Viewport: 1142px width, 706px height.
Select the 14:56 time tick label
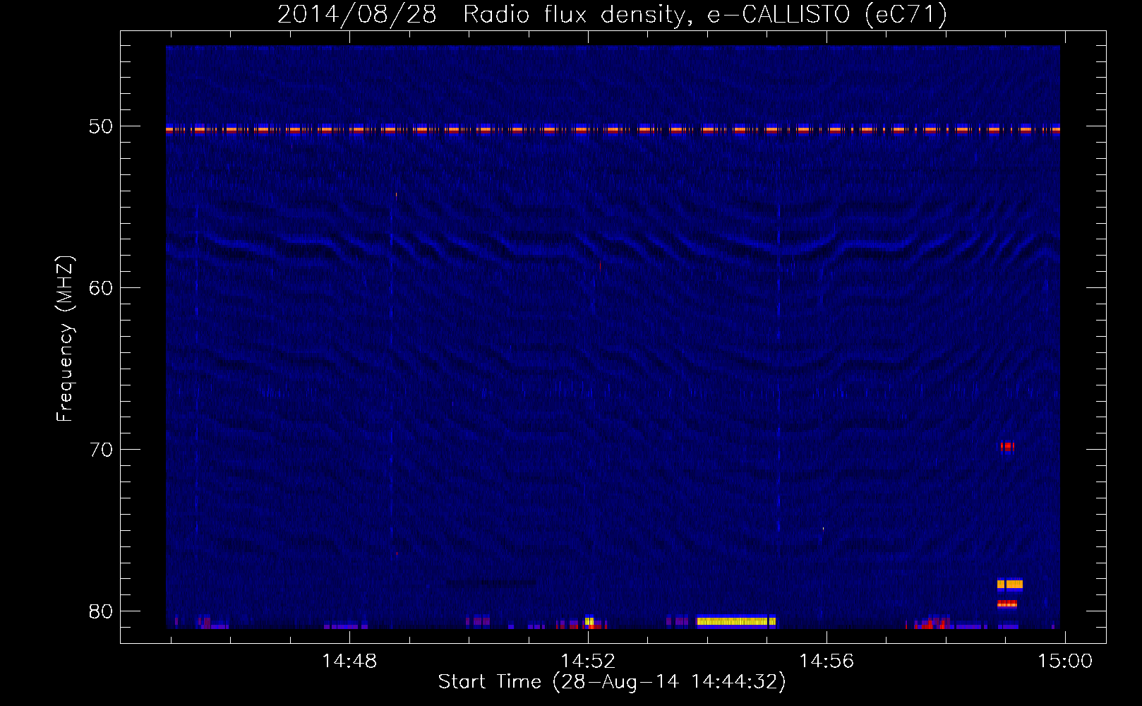827,662
